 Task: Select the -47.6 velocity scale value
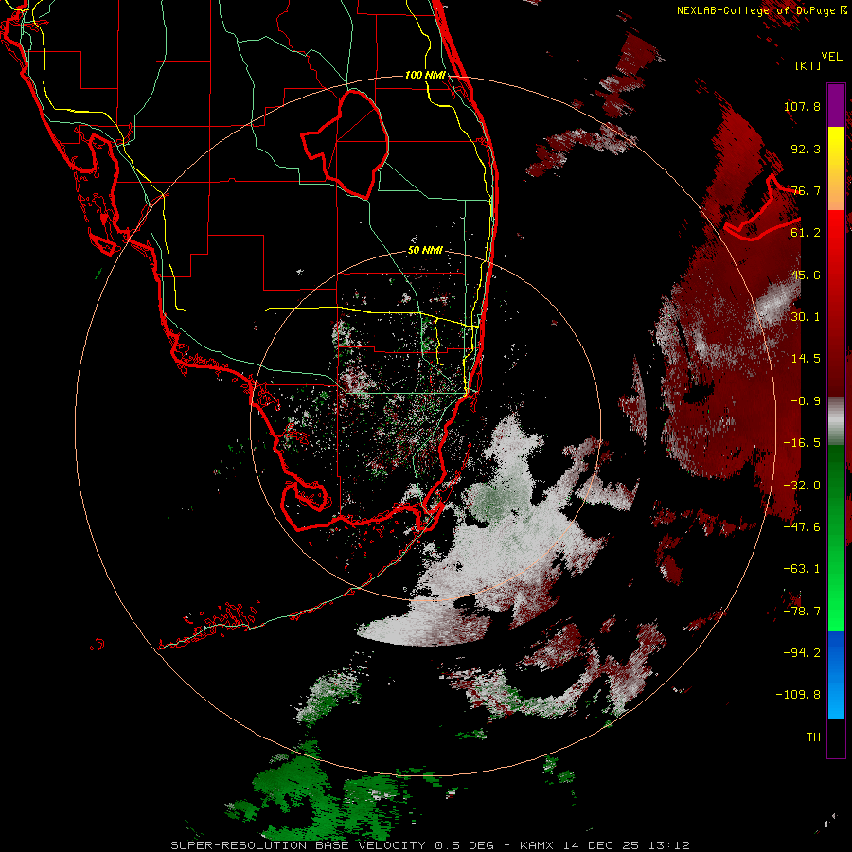(802, 527)
